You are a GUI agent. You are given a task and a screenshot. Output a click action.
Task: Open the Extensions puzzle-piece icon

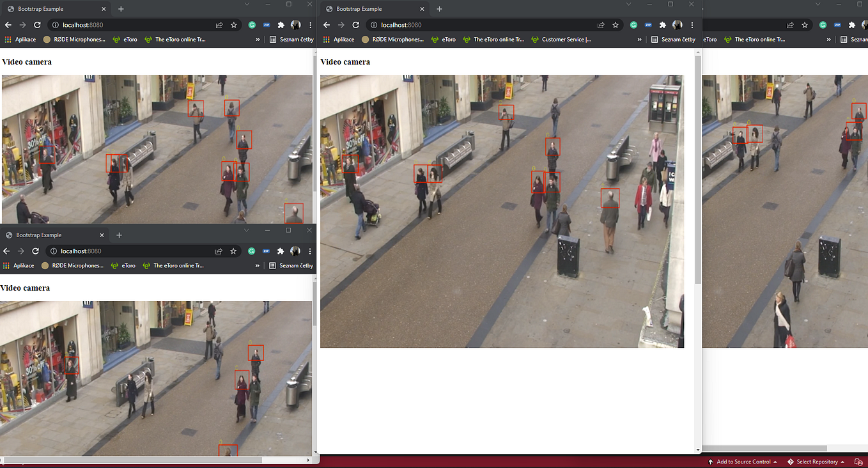pos(662,24)
